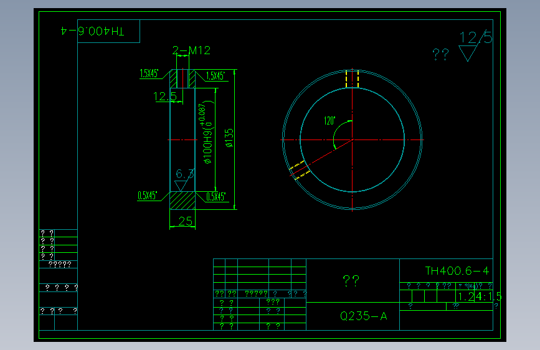This screenshot has height=350, width=540.
Task: Click the 12.5 dimension in section view
Action: (165, 96)
